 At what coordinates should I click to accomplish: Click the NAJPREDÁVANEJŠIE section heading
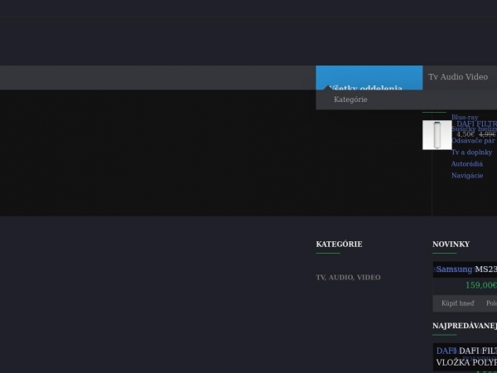pyautogui.click(x=465, y=327)
